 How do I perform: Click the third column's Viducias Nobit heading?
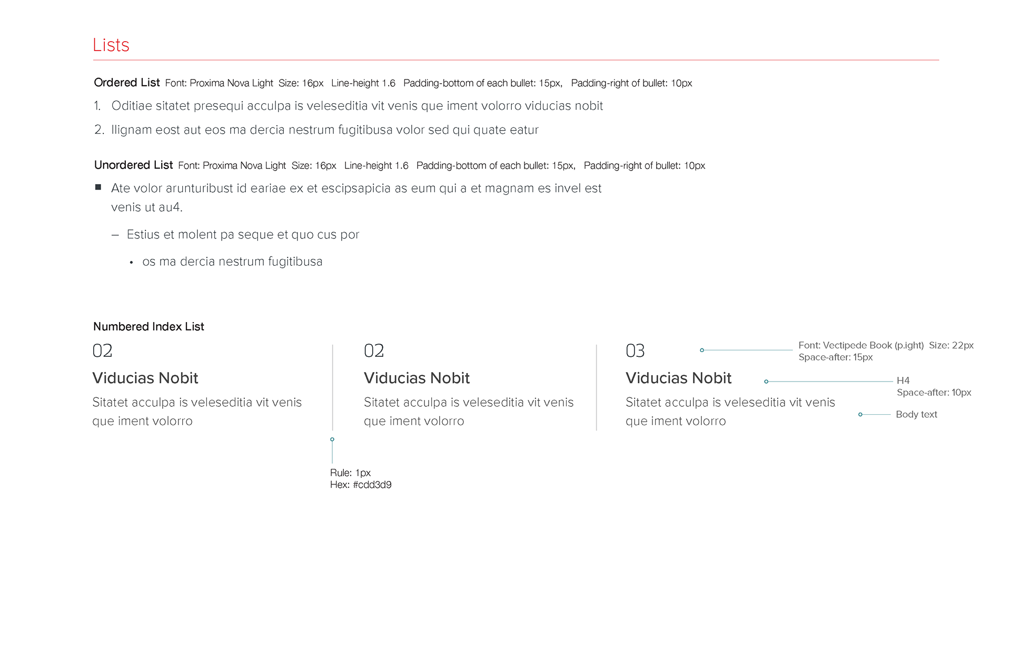click(678, 378)
